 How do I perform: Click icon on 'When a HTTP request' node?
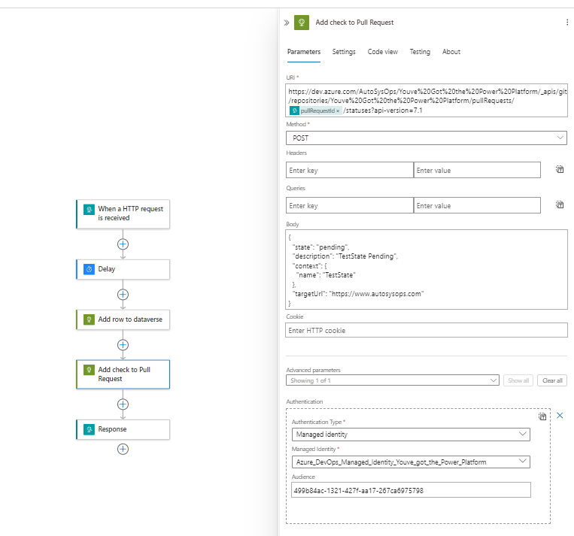[x=89, y=210]
